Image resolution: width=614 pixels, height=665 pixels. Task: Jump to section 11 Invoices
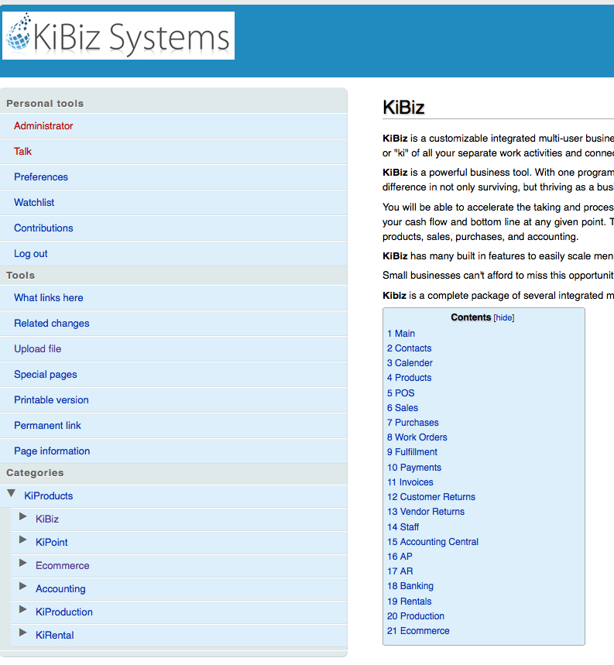pos(410,482)
